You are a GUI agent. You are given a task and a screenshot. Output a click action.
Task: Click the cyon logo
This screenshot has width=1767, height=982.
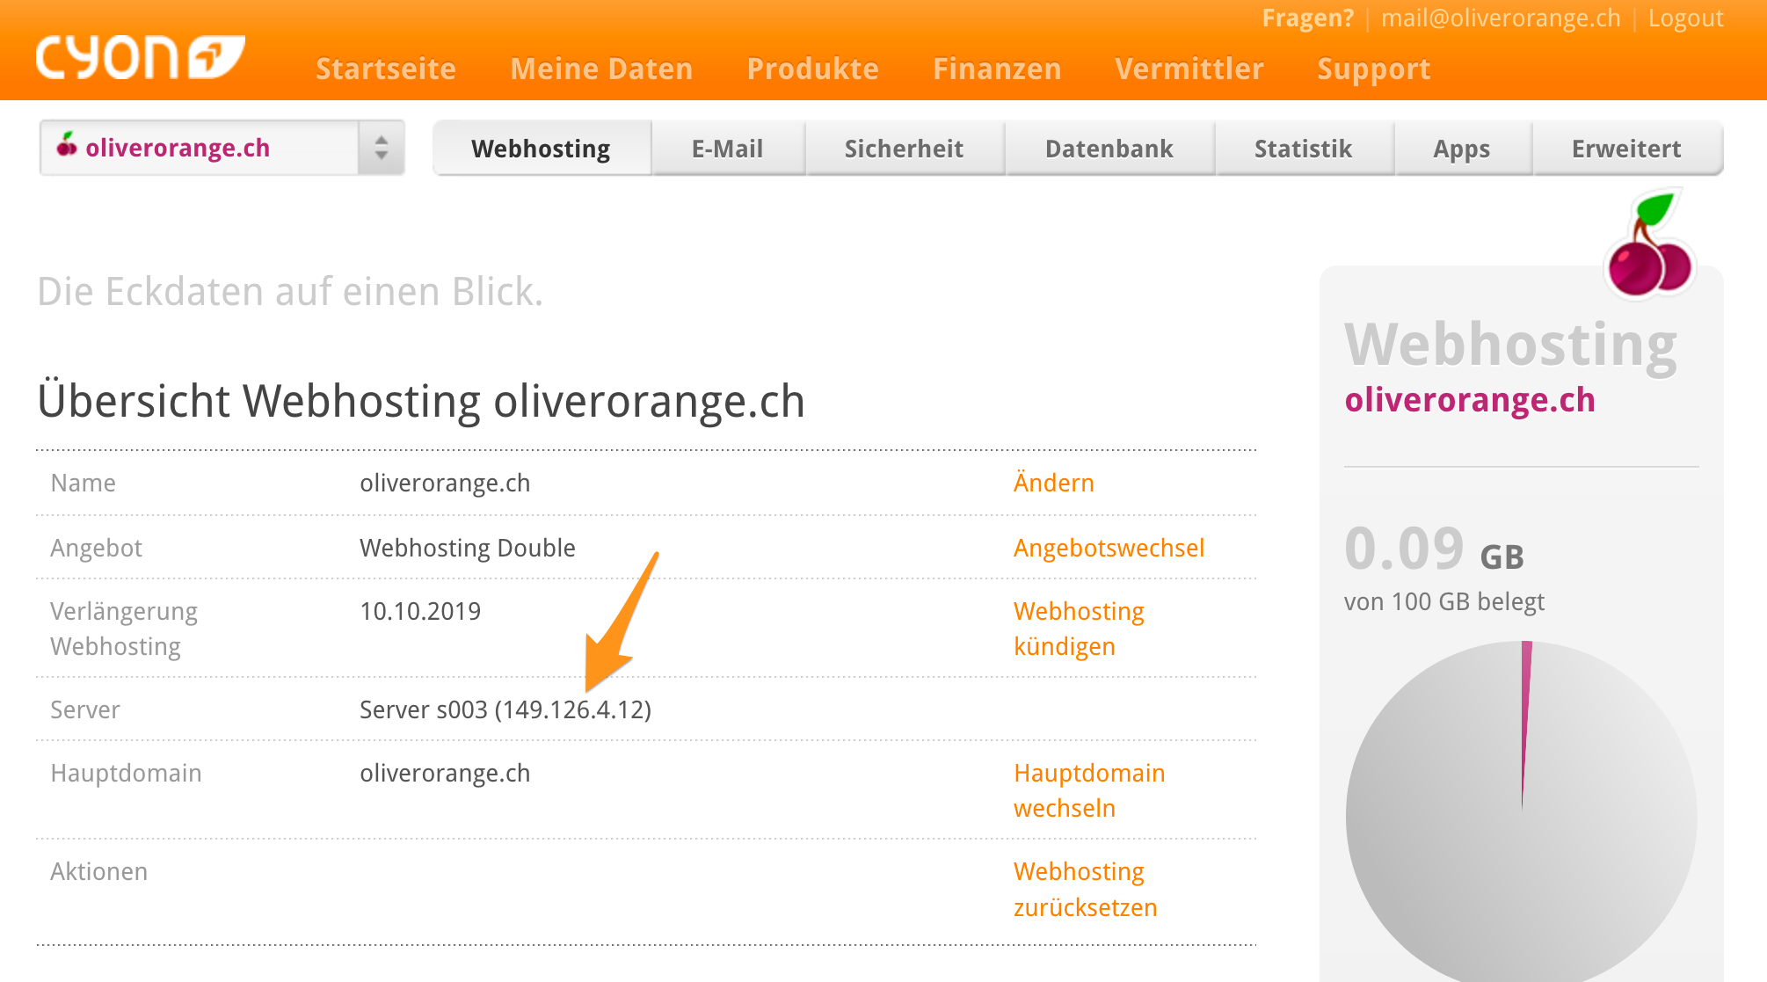click(x=141, y=58)
